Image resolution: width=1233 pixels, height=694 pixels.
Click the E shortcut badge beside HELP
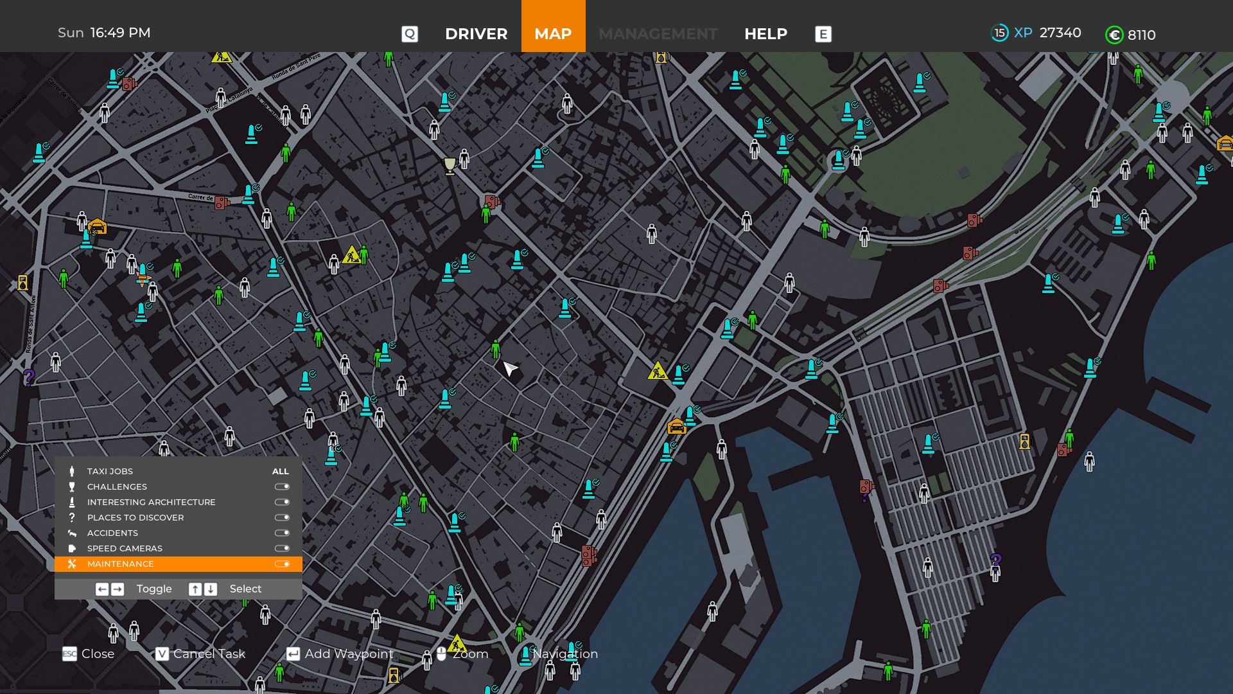(x=823, y=33)
